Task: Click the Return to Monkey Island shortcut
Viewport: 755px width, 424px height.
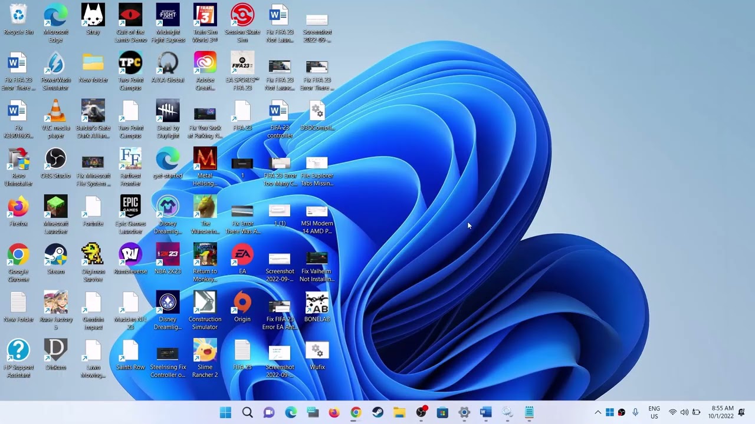Action: tap(205, 263)
